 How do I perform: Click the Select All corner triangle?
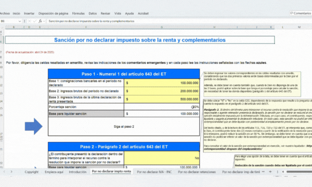2,27
